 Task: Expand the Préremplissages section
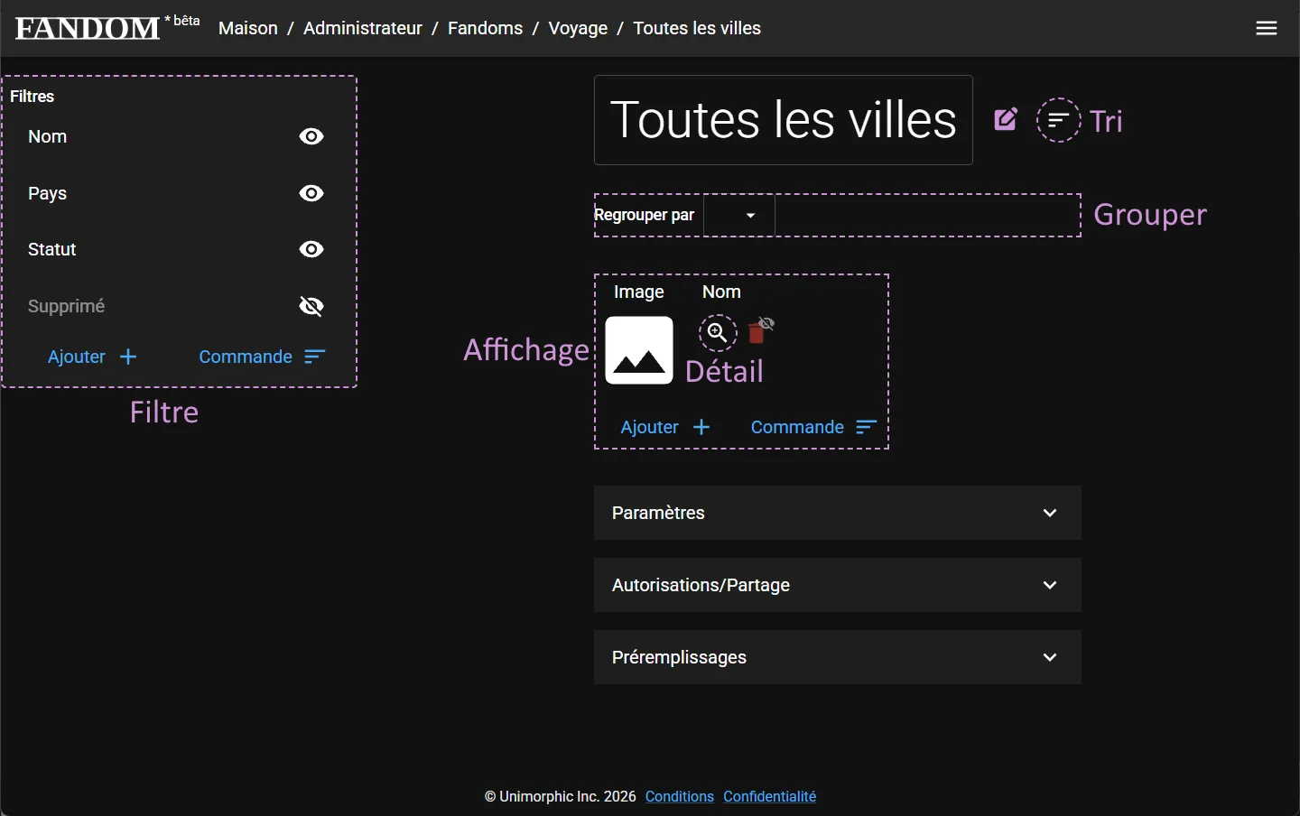(x=838, y=657)
